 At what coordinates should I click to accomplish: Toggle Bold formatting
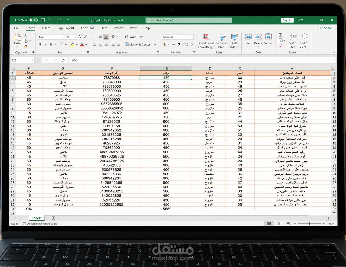click(x=40, y=45)
